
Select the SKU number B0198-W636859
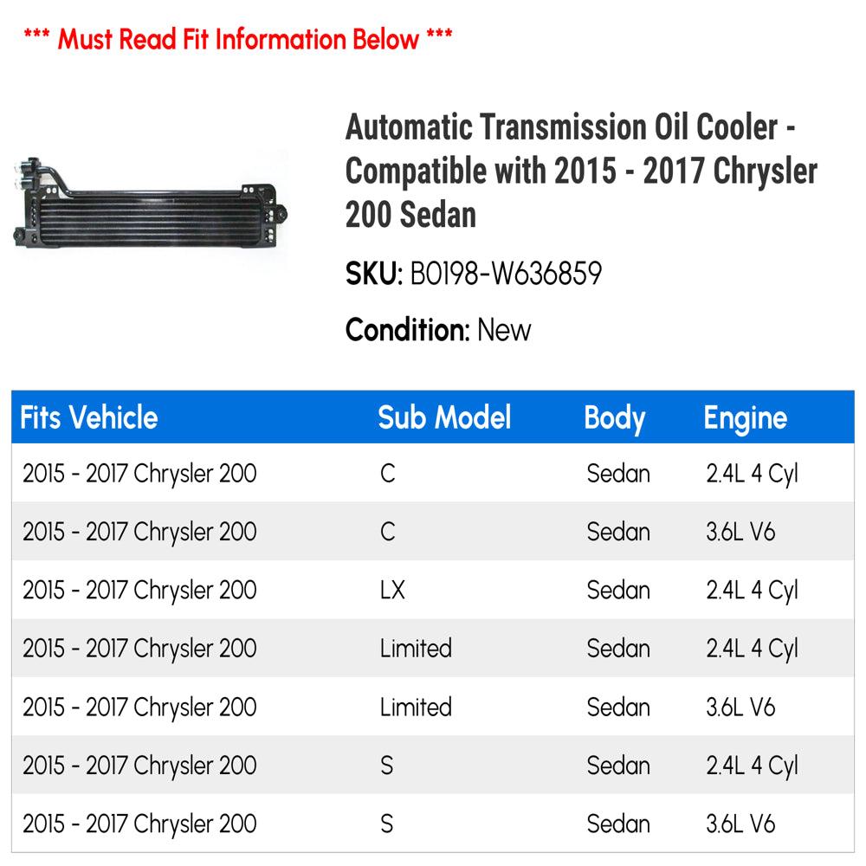pos(505,275)
